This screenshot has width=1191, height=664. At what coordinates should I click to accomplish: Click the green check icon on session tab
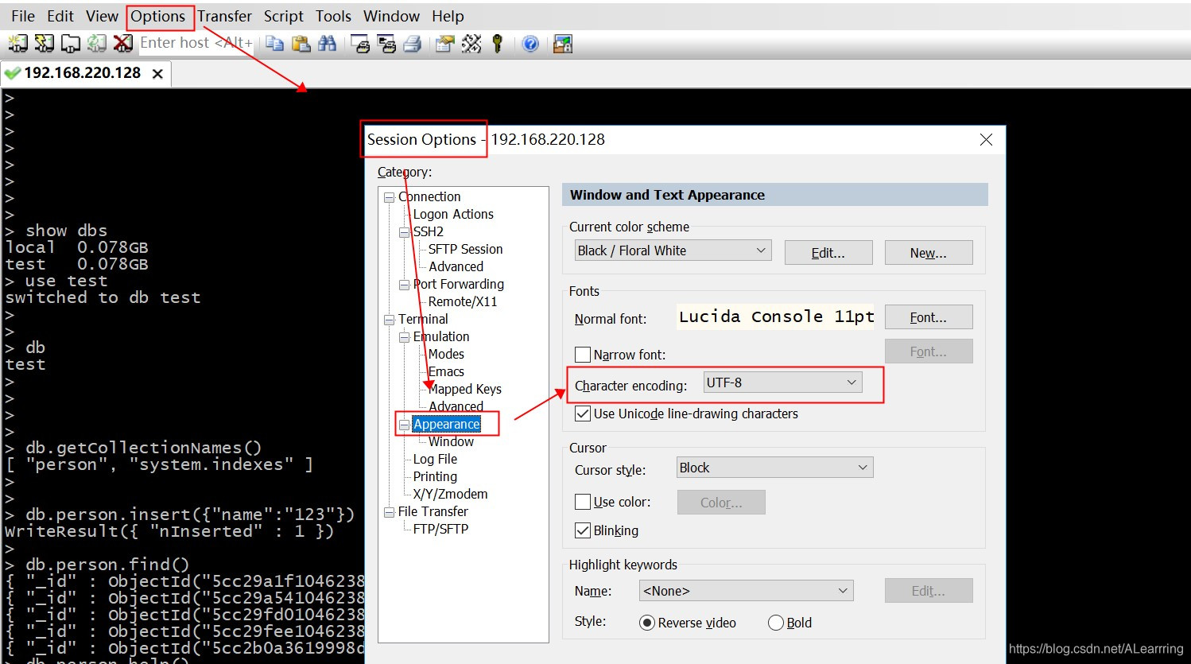click(x=12, y=73)
